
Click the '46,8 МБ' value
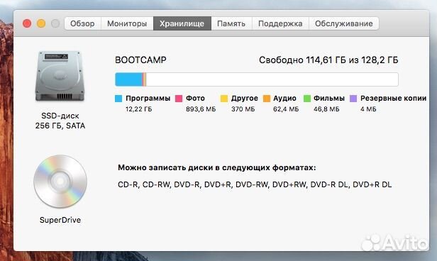[x=326, y=109]
